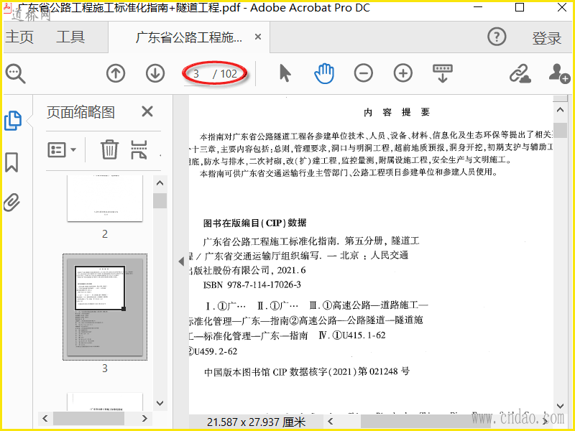The width and height of the screenshot is (575, 431).
Task: Maximize the Acrobat window
Action: 520,7
